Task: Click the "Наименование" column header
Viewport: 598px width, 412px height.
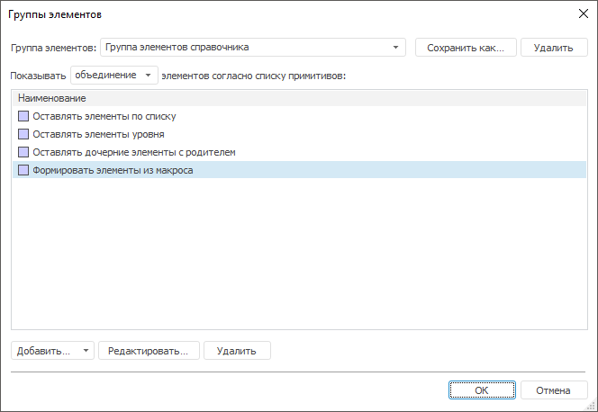Action: click(52, 97)
